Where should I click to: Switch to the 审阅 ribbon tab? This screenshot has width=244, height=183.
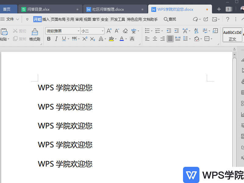click(x=79, y=19)
